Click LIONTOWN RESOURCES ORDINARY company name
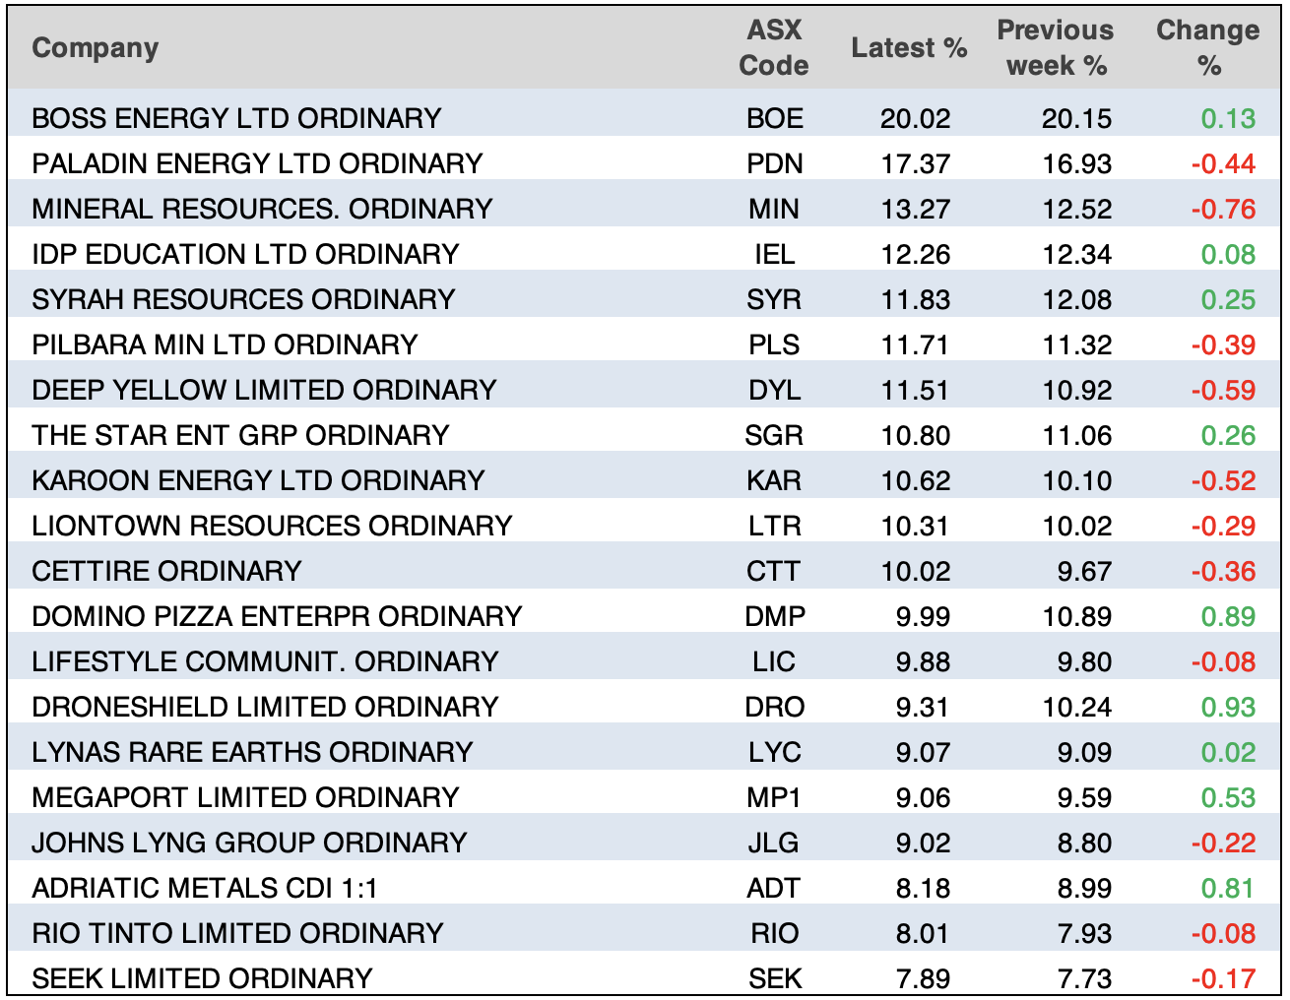The height and width of the screenshot is (1000, 1290). click(x=272, y=526)
